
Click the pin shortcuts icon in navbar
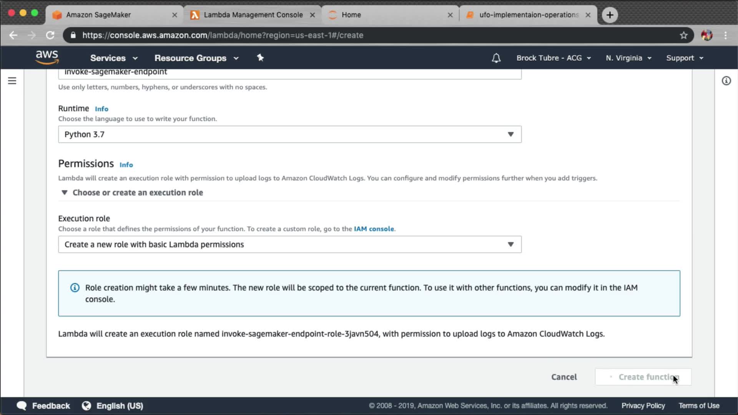pyautogui.click(x=260, y=58)
